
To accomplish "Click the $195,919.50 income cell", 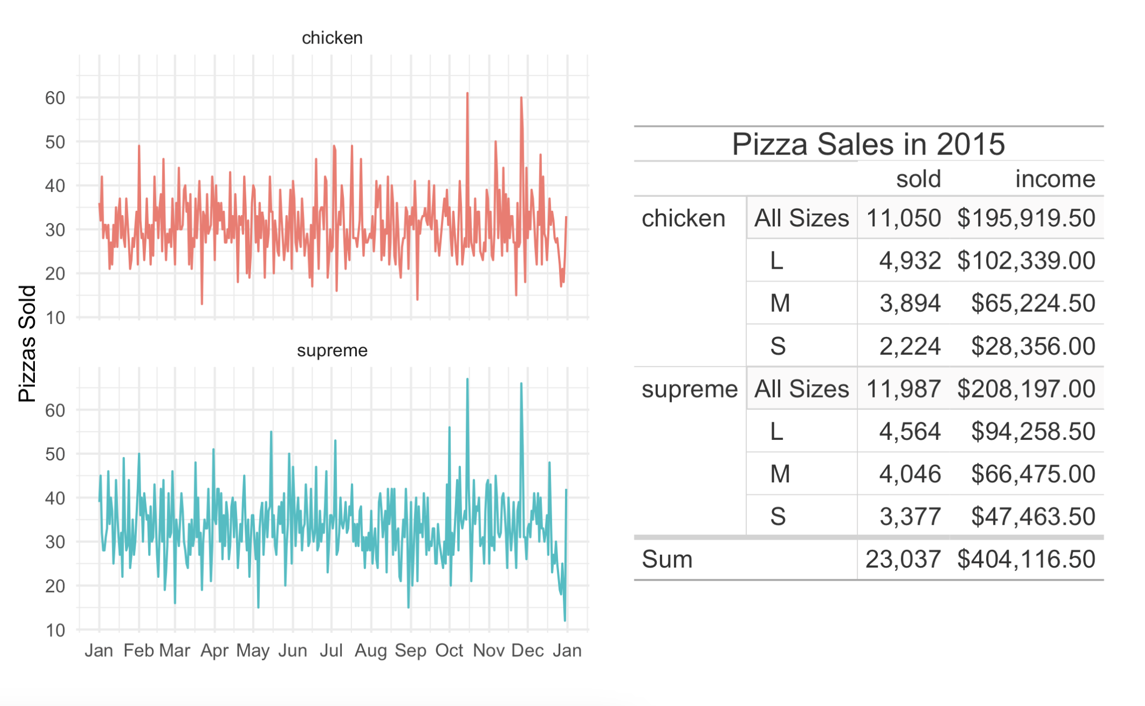I will [1025, 218].
